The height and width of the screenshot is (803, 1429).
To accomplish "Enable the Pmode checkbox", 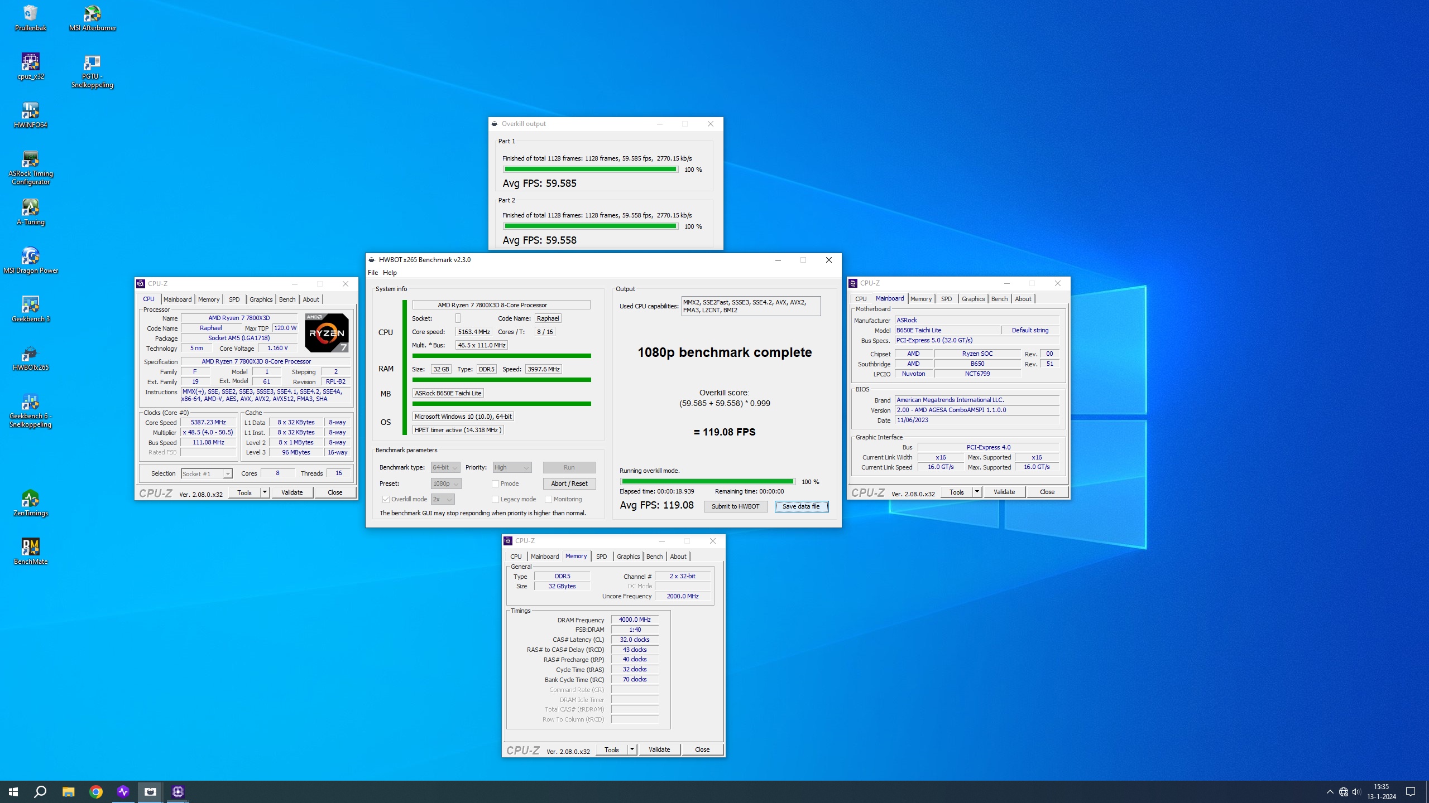I will (x=495, y=483).
